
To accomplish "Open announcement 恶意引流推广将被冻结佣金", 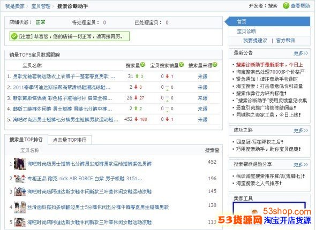I will 266,108.
